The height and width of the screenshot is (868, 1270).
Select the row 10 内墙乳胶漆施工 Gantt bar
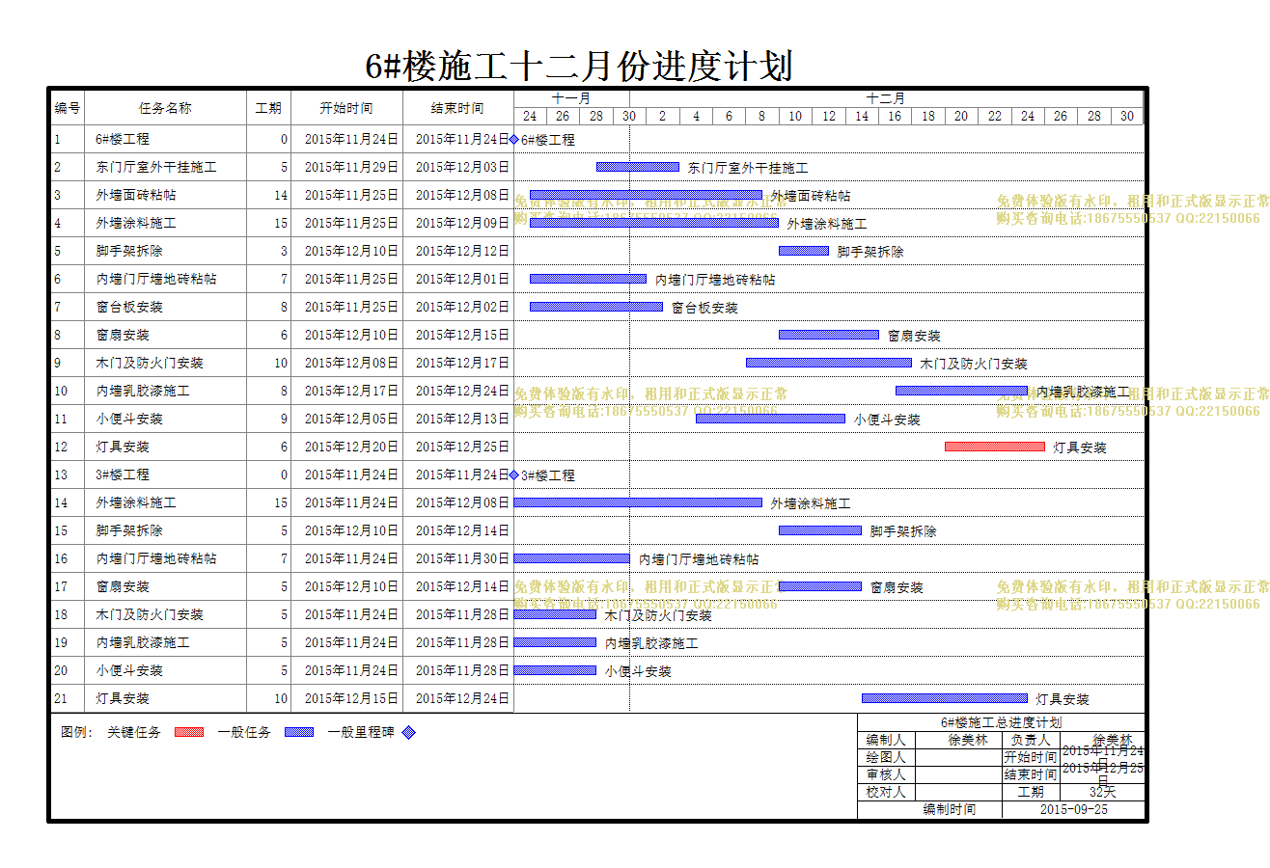[x=962, y=391]
